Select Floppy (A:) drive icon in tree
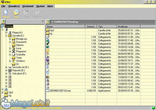This screenshot has height=110, width=156. pyautogui.click(x=10, y=33)
